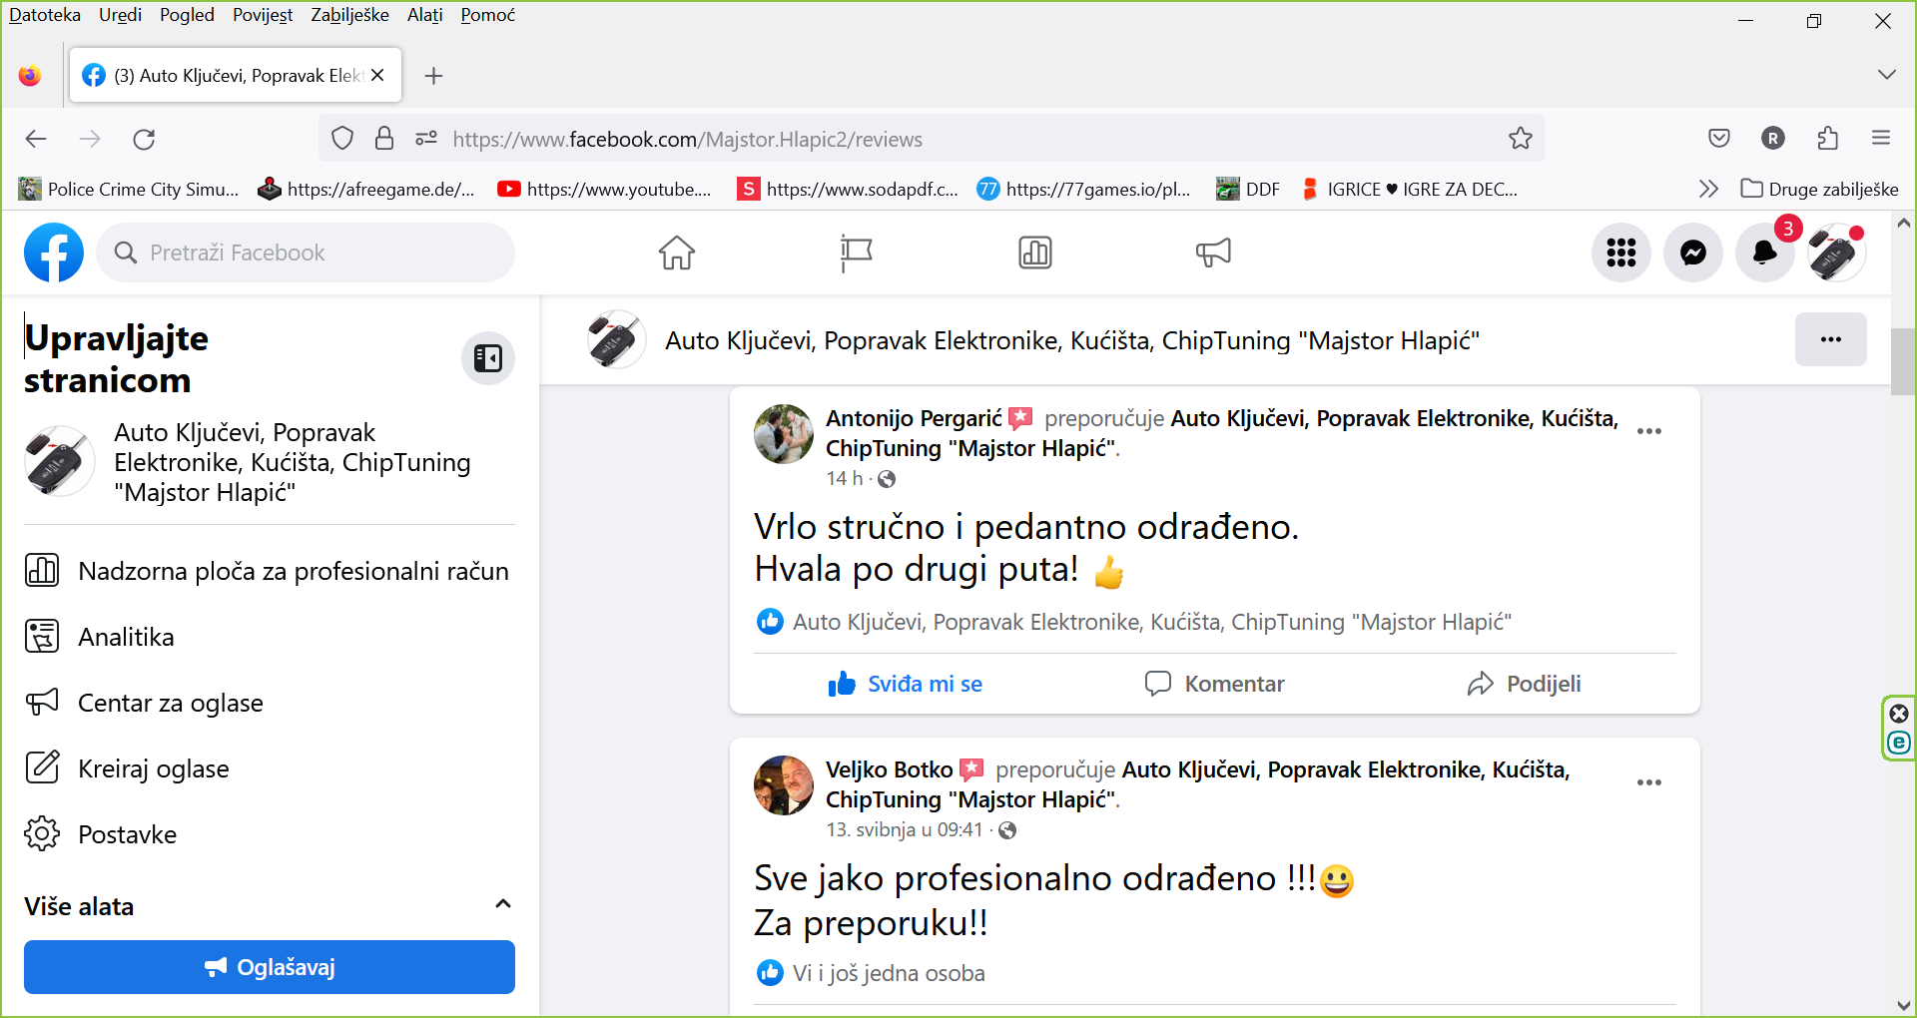Open Firefox View icon
The image size is (1917, 1018).
30,76
